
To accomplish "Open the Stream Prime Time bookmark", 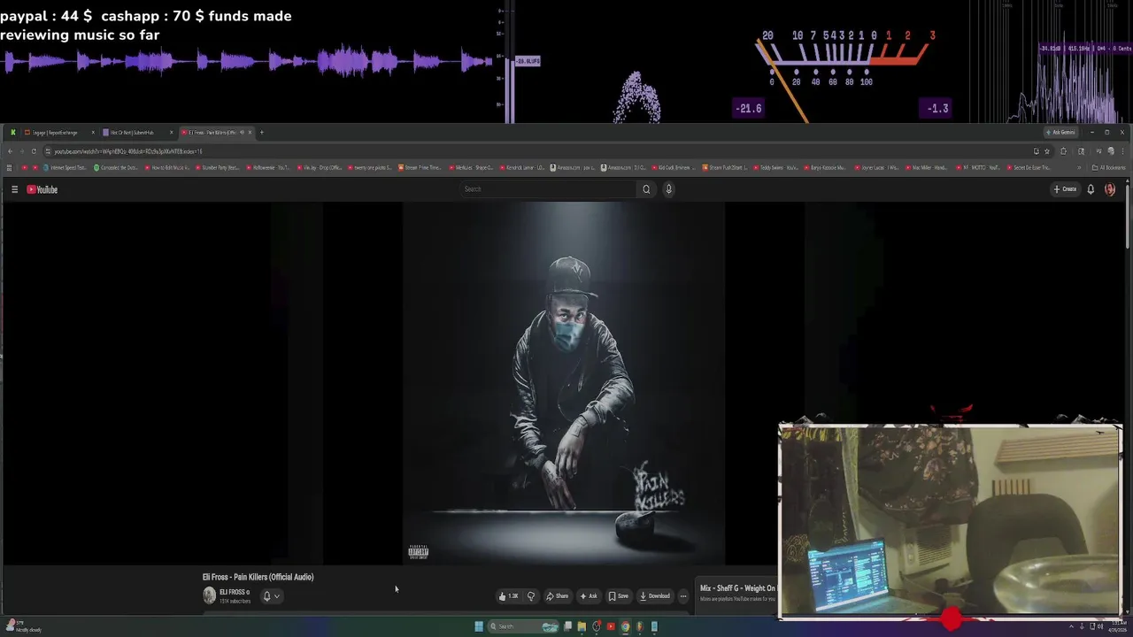I will pos(420,167).
